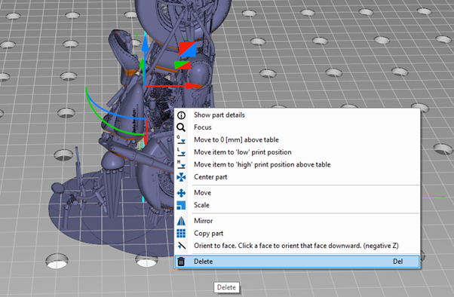This screenshot has height=297, width=454.
Task: Click the Orient to face icon
Action: point(181,246)
